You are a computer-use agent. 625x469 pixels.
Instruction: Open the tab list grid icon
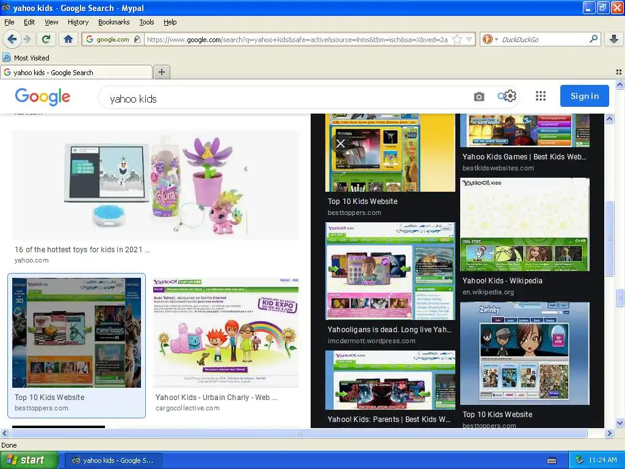coord(619,72)
